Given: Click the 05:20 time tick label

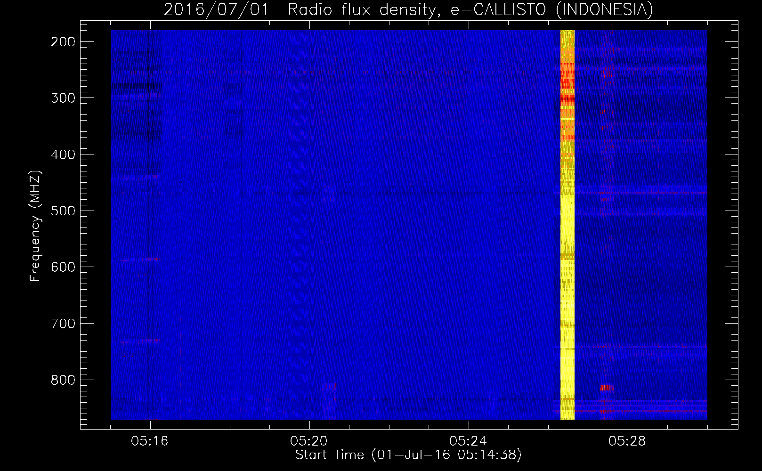Looking at the screenshot, I should click(x=309, y=441).
